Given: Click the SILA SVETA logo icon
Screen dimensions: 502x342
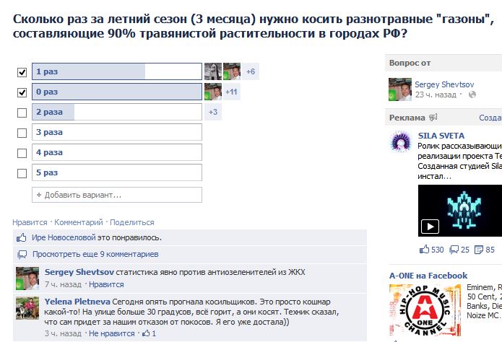Looking at the screenshot, I should point(400,141).
